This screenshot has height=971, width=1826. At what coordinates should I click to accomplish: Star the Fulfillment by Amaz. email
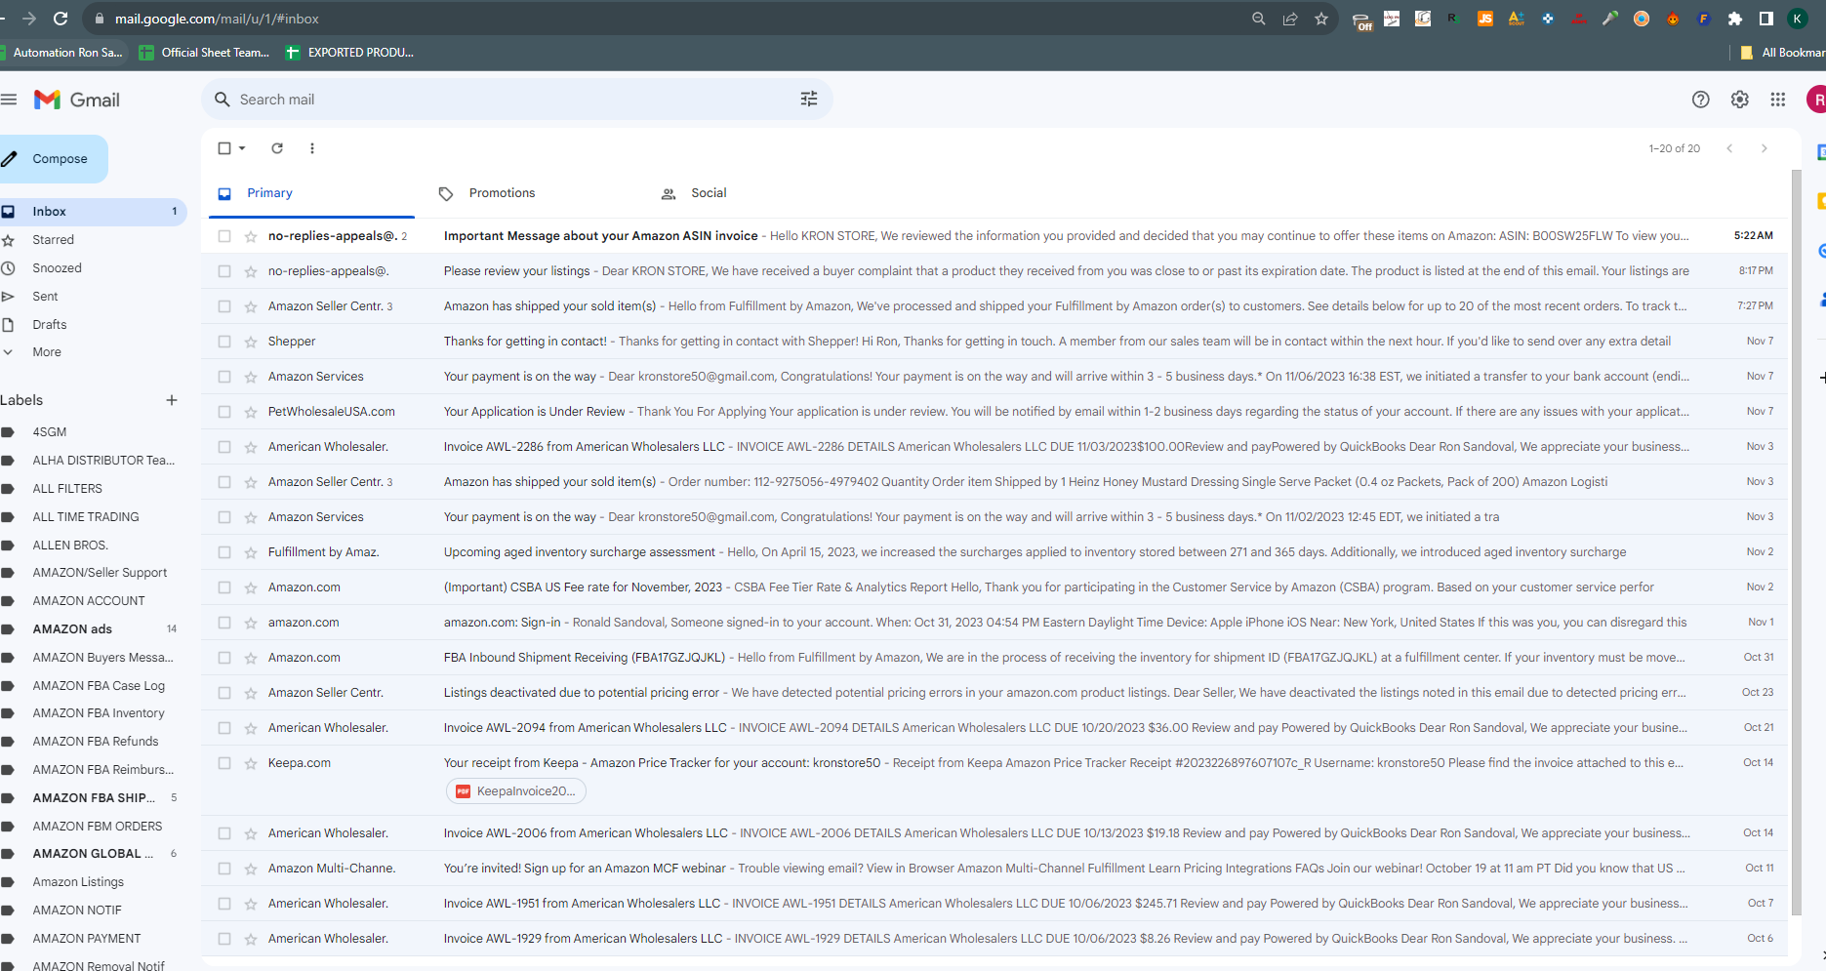[251, 552]
